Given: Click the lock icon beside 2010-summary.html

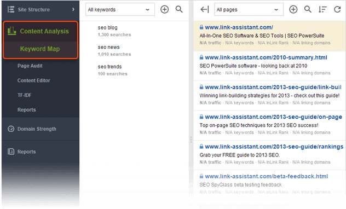Looking at the screenshot, I should tap(201, 57).
